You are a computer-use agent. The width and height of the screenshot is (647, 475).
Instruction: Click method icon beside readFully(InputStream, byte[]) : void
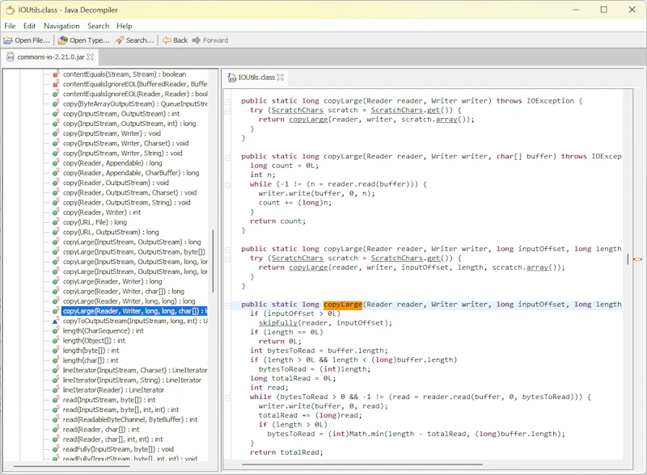click(x=56, y=449)
